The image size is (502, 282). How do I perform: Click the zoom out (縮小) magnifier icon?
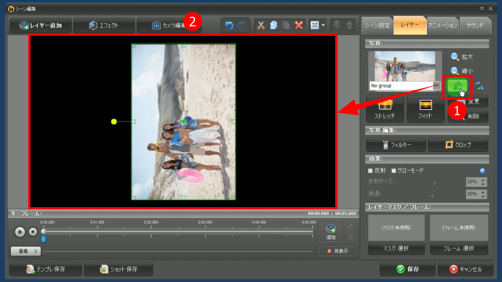click(x=455, y=70)
